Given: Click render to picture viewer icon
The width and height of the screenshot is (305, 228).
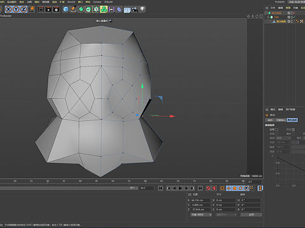Looking at the screenshot, I should [x=48, y=9].
